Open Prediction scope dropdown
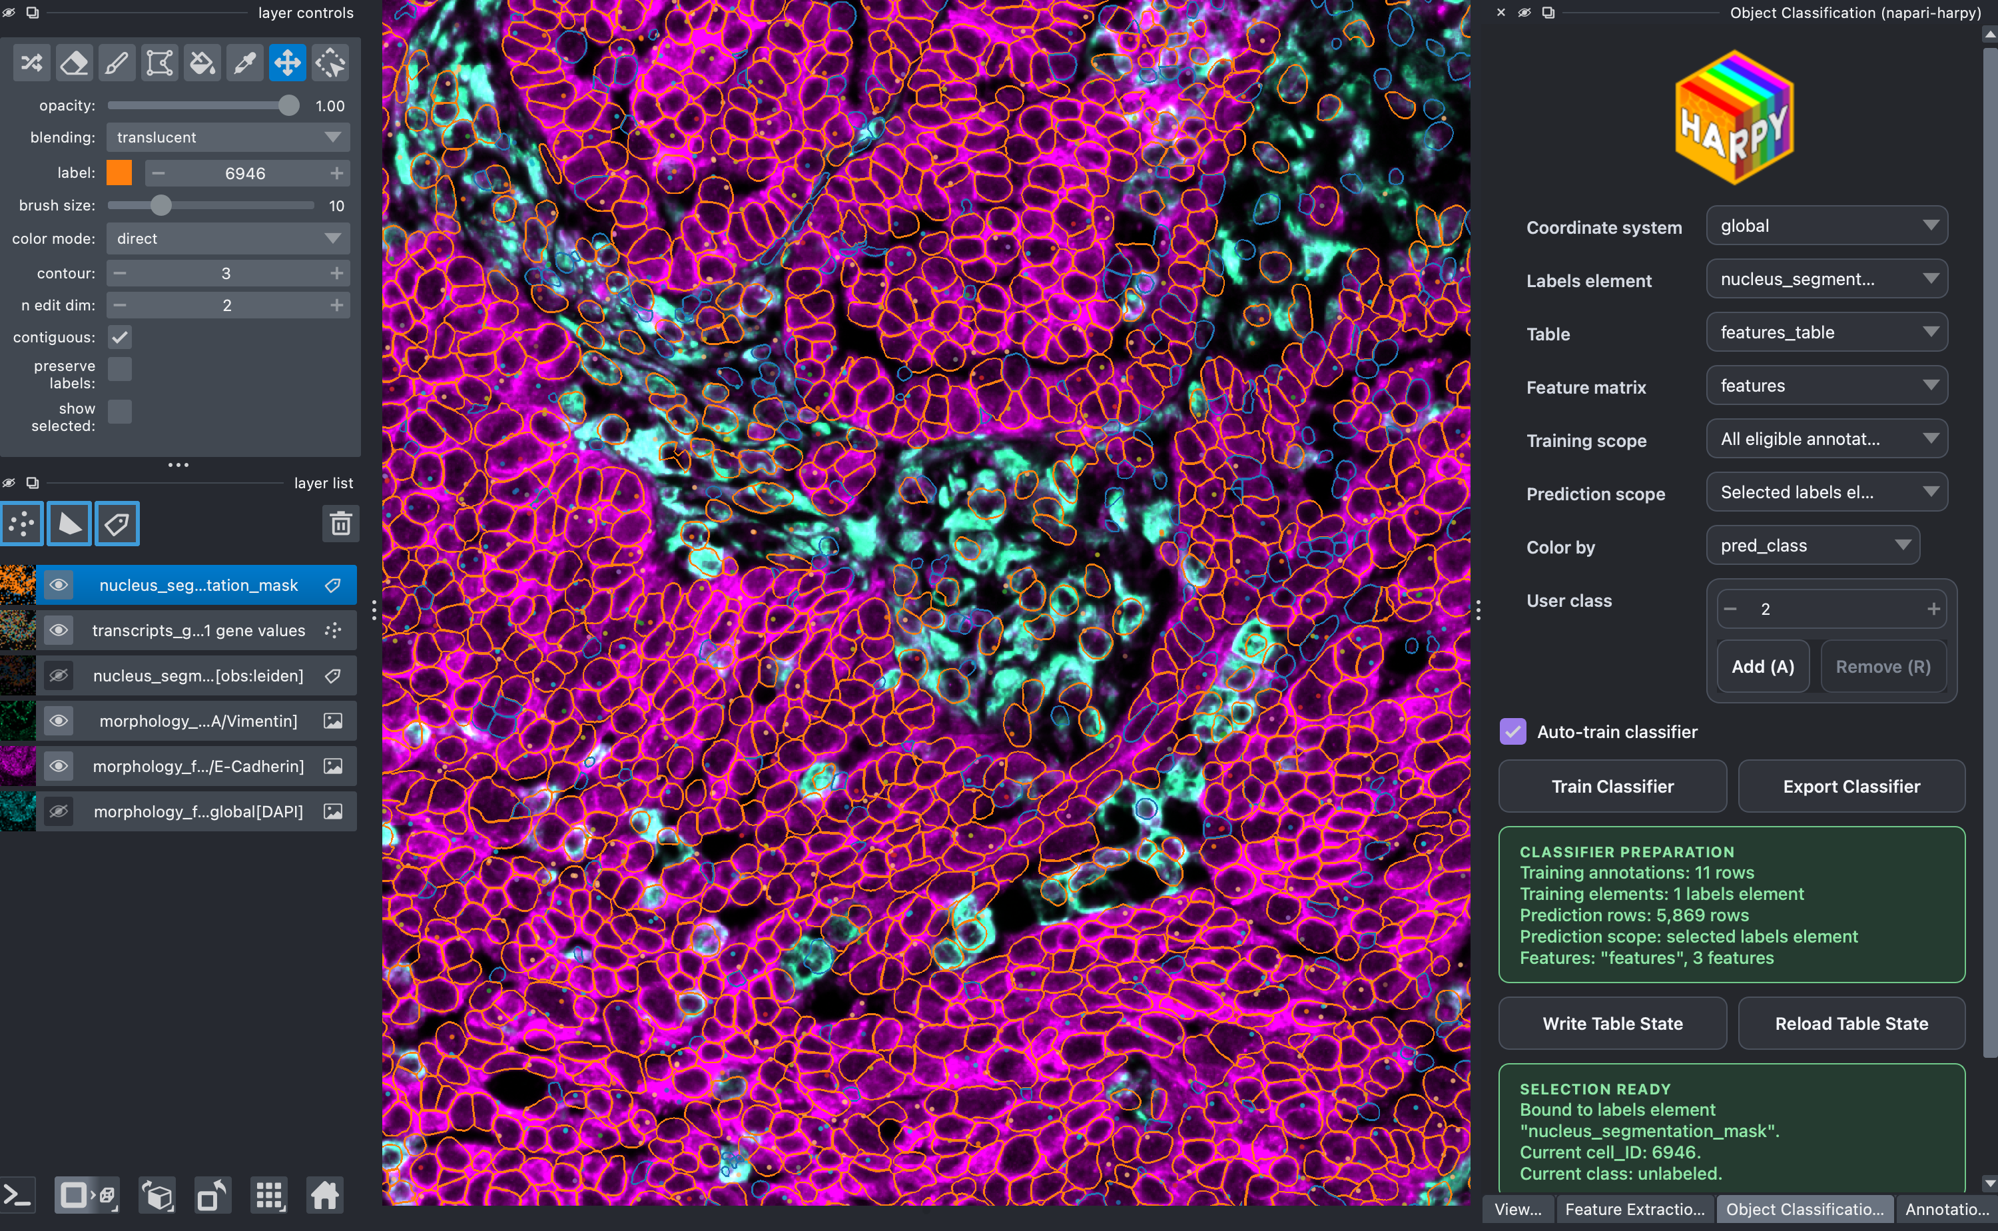This screenshot has height=1231, width=1998. (x=1826, y=492)
